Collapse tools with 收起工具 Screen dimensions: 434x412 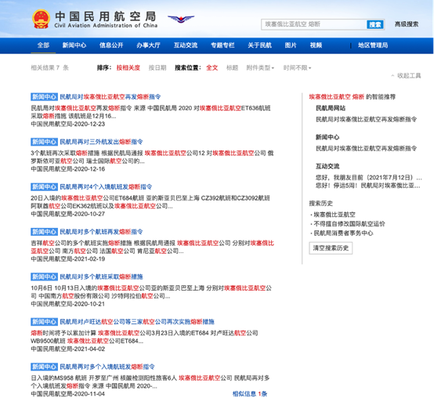coord(406,76)
